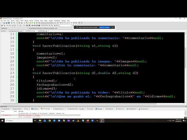Click the Abort build icon
The image size is (187, 140).
39,23
